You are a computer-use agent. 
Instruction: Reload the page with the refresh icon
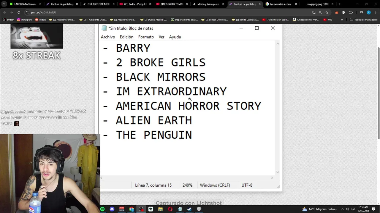coord(19,12)
